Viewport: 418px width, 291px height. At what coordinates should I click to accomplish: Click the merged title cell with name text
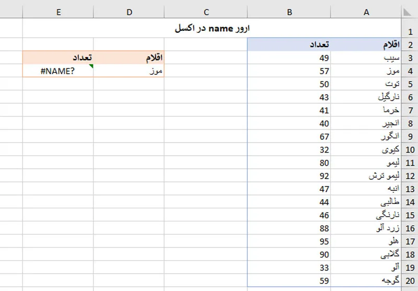(x=212, y=28)
